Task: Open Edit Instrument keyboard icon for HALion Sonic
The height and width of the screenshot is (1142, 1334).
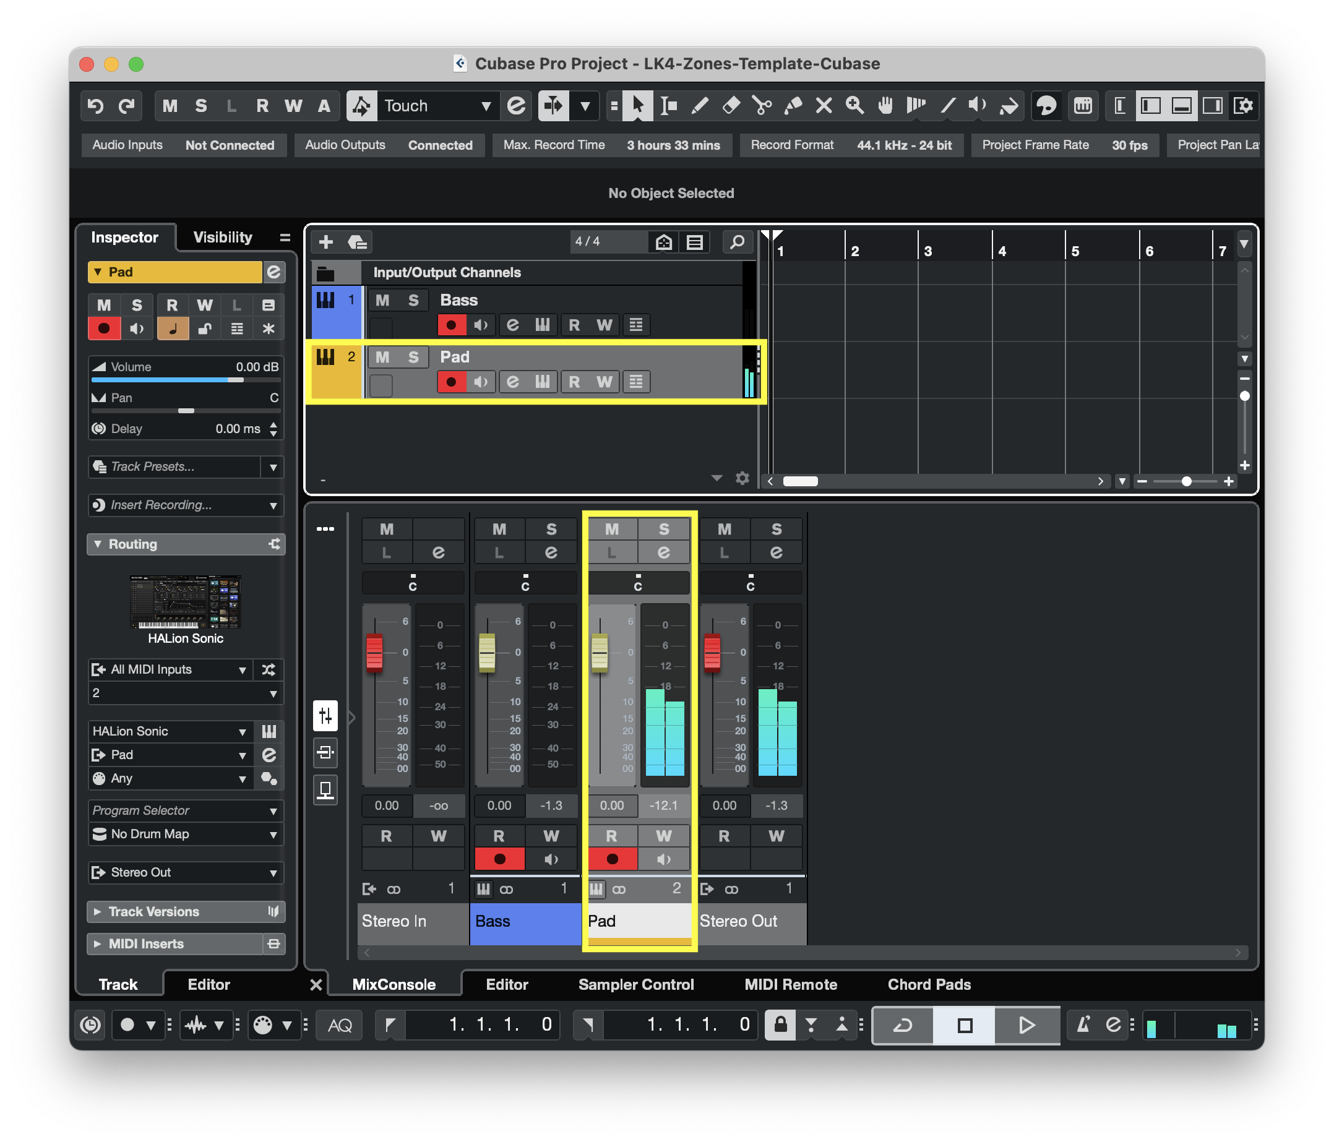Action: coord(269,731)
